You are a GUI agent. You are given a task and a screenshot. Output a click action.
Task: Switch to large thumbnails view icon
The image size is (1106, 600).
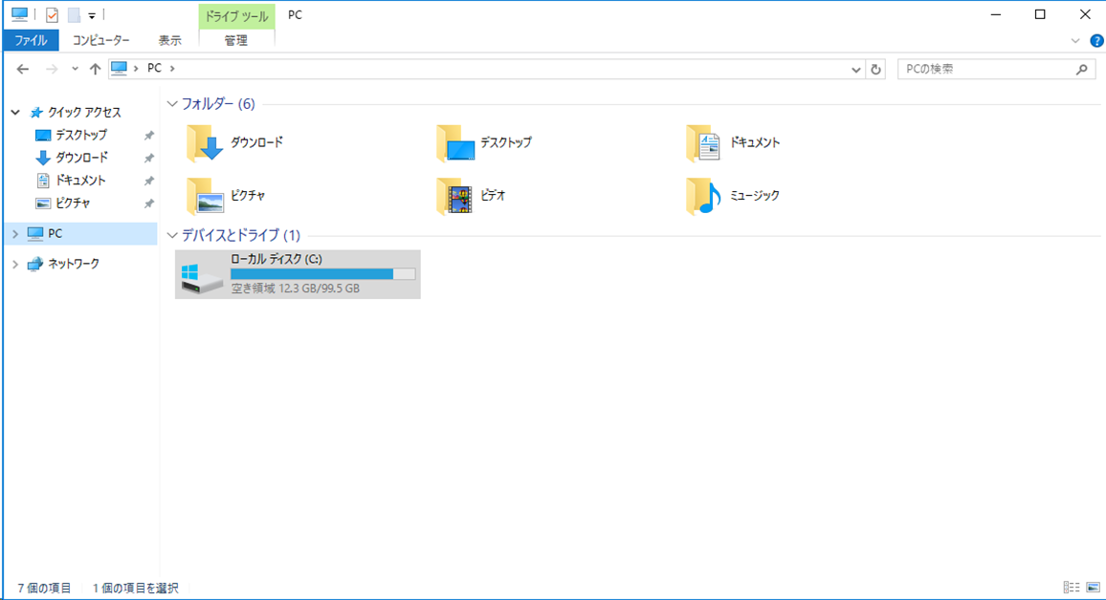point(1093,588)
